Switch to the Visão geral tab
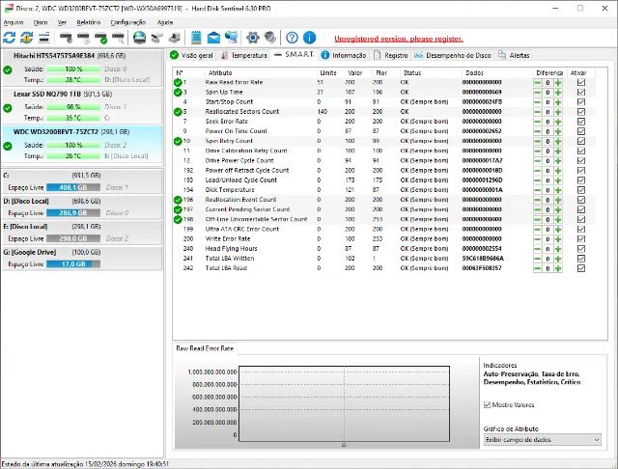 point(192,56)
